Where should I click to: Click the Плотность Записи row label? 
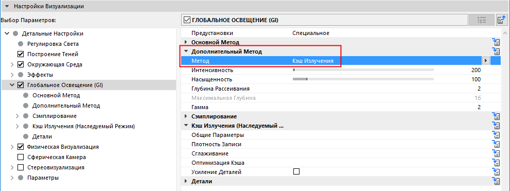pos(216,144)
